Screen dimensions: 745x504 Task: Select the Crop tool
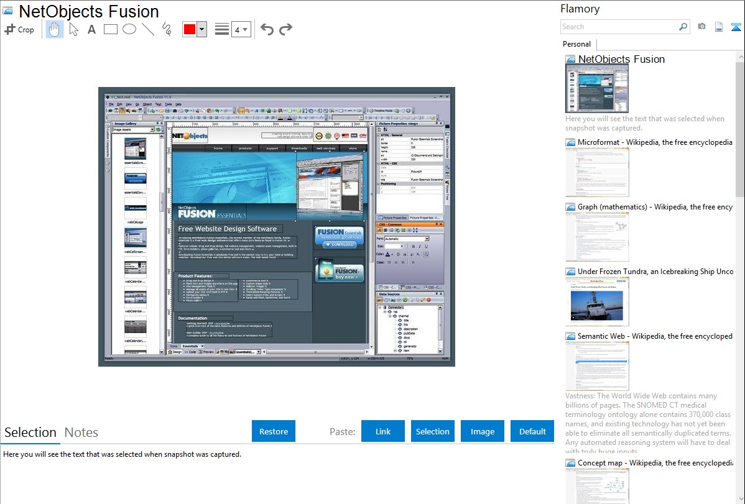pos(19,29)
